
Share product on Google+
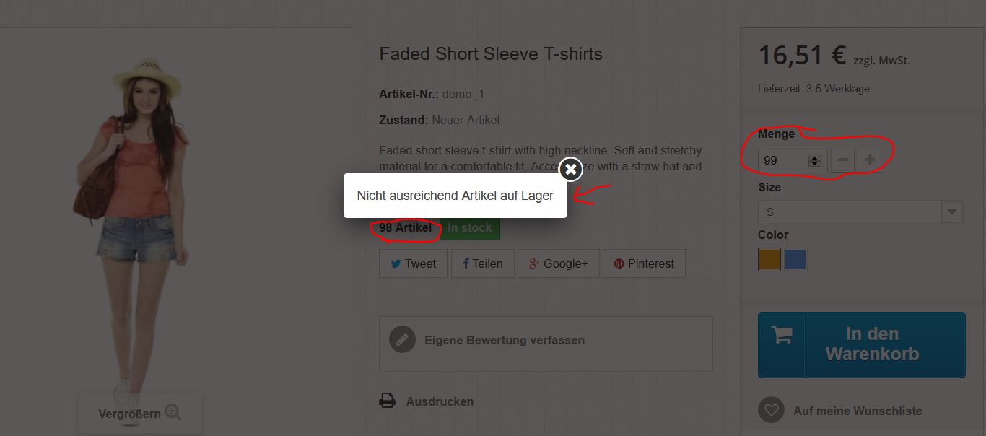pyautogui.click(x=558, y=263)
